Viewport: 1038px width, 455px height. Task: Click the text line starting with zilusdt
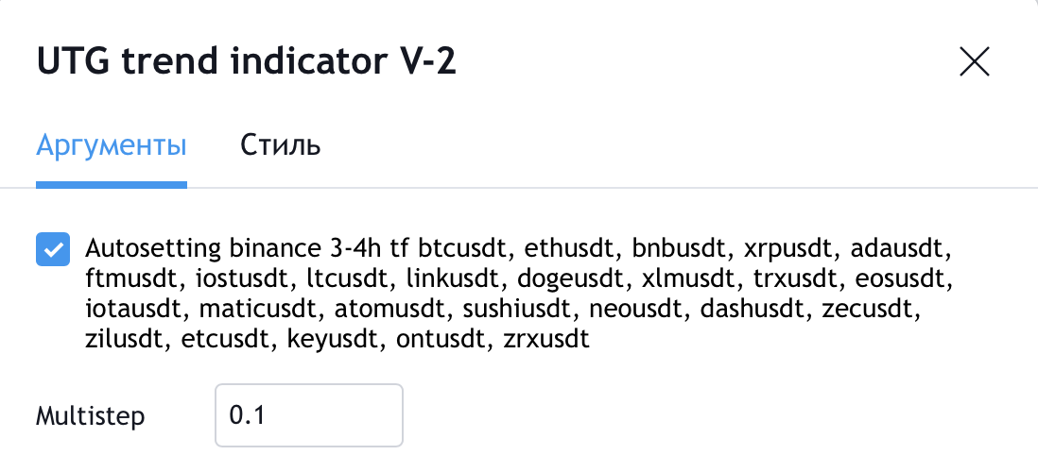(337, 339)
